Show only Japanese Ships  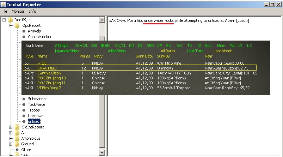[x=67, y=51]
